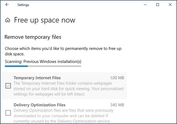Click the 1.00 MB size label

(x=117, y=78)
